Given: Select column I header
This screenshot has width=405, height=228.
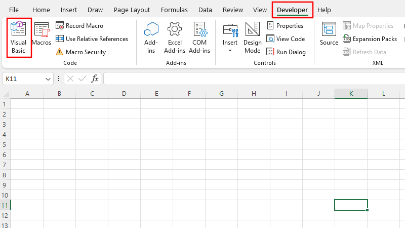Looking at the screenshot, I should (286, 94).
